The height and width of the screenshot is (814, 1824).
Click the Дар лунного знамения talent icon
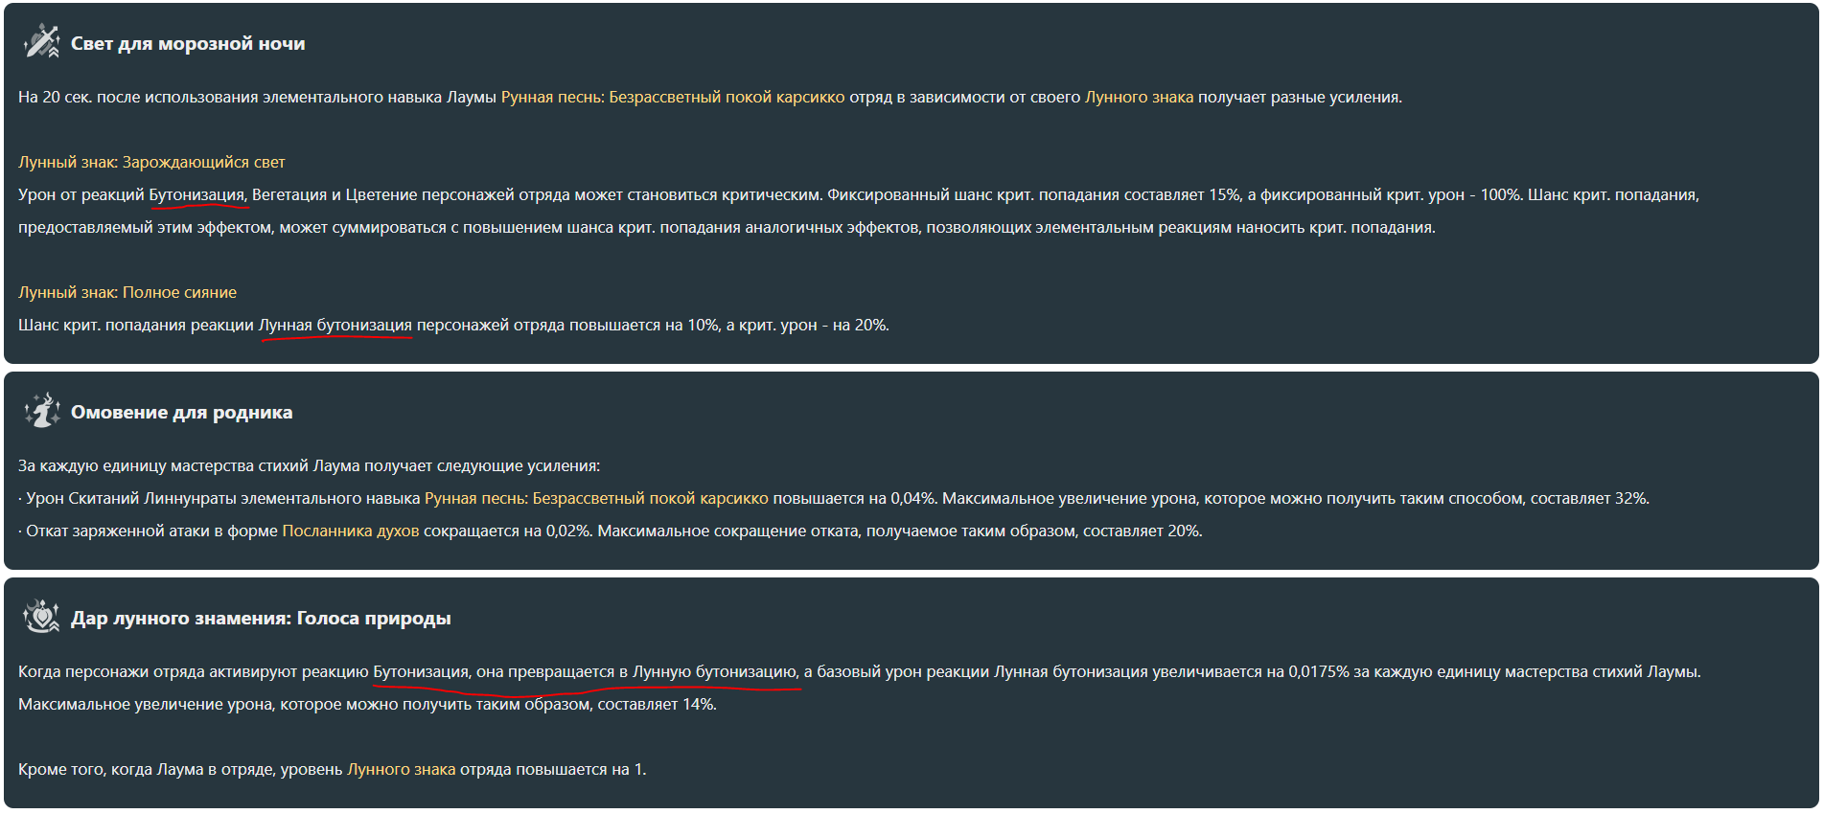[x=41, y=617]
